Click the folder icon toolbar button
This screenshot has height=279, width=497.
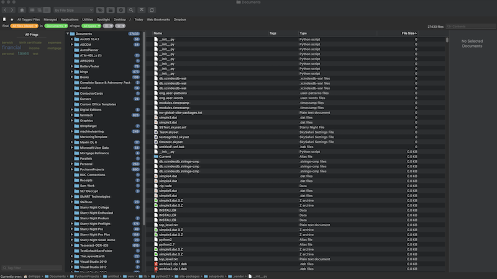coord(110,11)
